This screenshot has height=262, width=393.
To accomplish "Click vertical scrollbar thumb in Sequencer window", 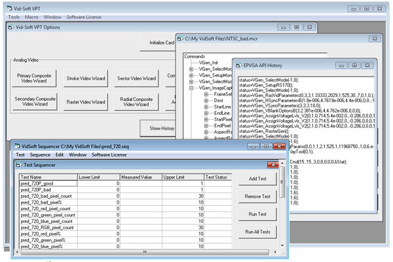I will (x=282, y=182).
